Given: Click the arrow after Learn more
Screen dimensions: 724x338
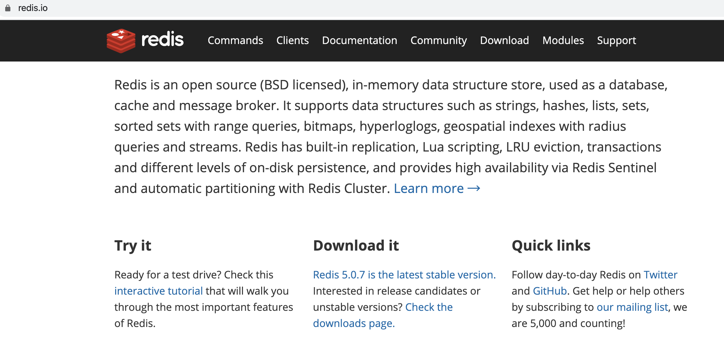Looking at the screenshot, I should point(474,188).
